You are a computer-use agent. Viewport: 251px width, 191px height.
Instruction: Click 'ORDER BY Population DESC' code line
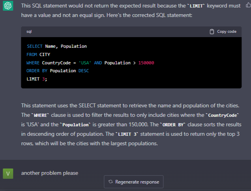point(58,71)
